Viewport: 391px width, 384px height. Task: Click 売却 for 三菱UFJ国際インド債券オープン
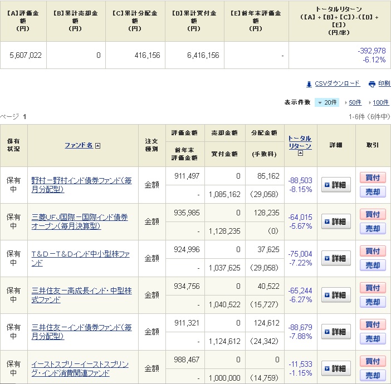point(373,229)
